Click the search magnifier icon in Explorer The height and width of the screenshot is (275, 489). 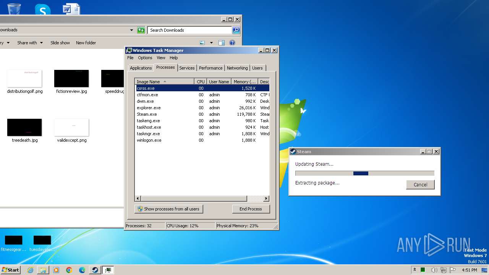click(x=236, y=30)
